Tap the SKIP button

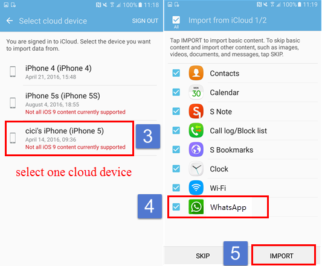pyautogui.click(x=203, y=256)
